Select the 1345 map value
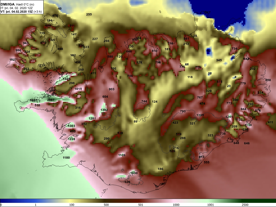276x207 pixels. 66,79
